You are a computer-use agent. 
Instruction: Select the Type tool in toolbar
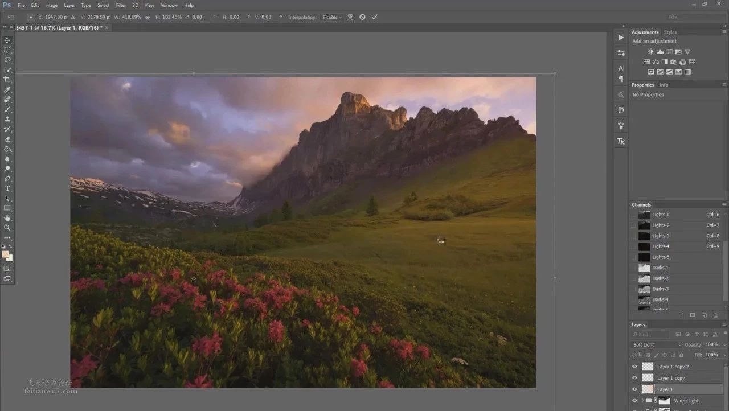[7, 188]
